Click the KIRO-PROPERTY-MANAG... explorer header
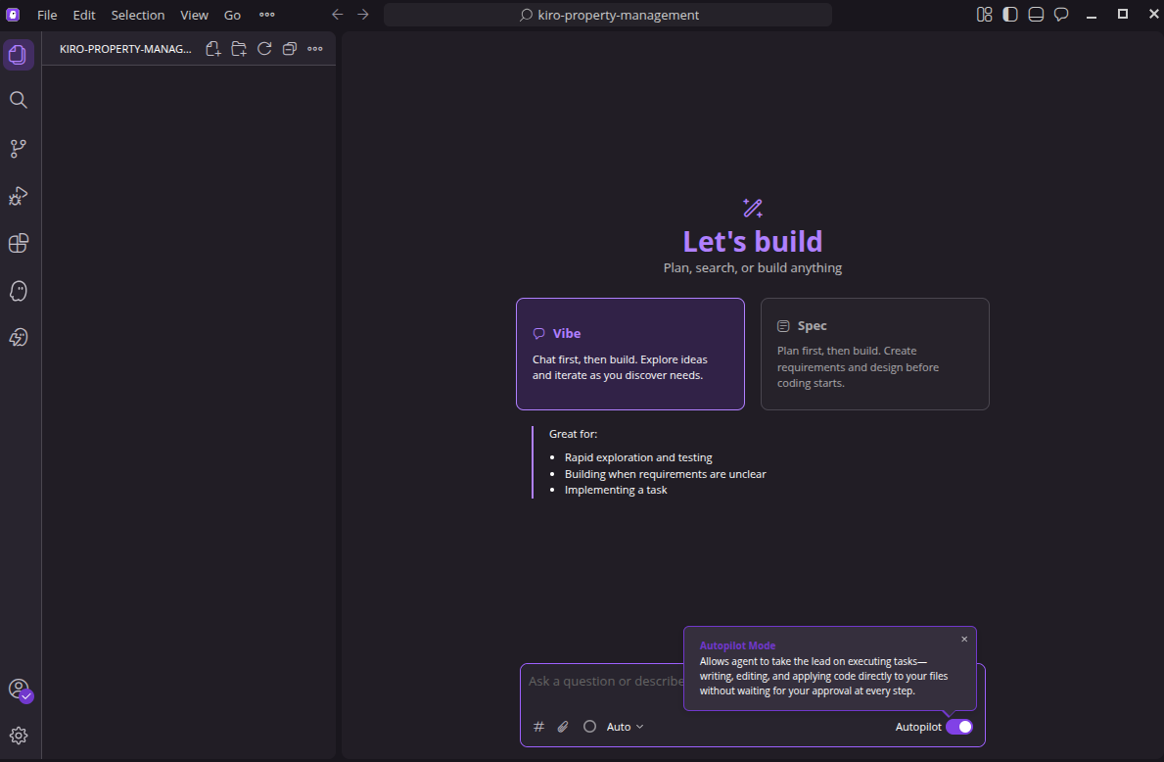1164x762 pixels. point(125,49)
